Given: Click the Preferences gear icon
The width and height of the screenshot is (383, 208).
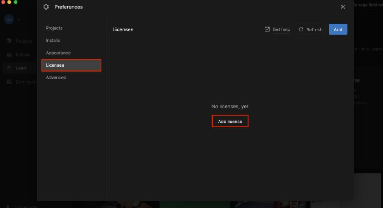Looking at the screenshot, I should [x=46, y=7].
